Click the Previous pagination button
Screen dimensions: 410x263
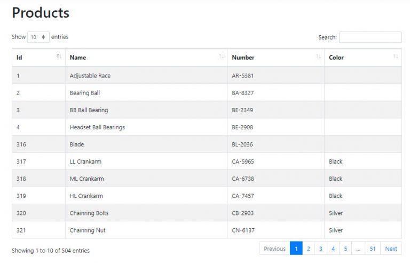274,249
